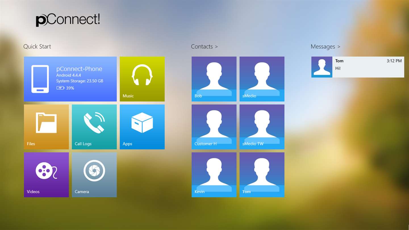Open the Videos film reel tile

tap(46, 175)
